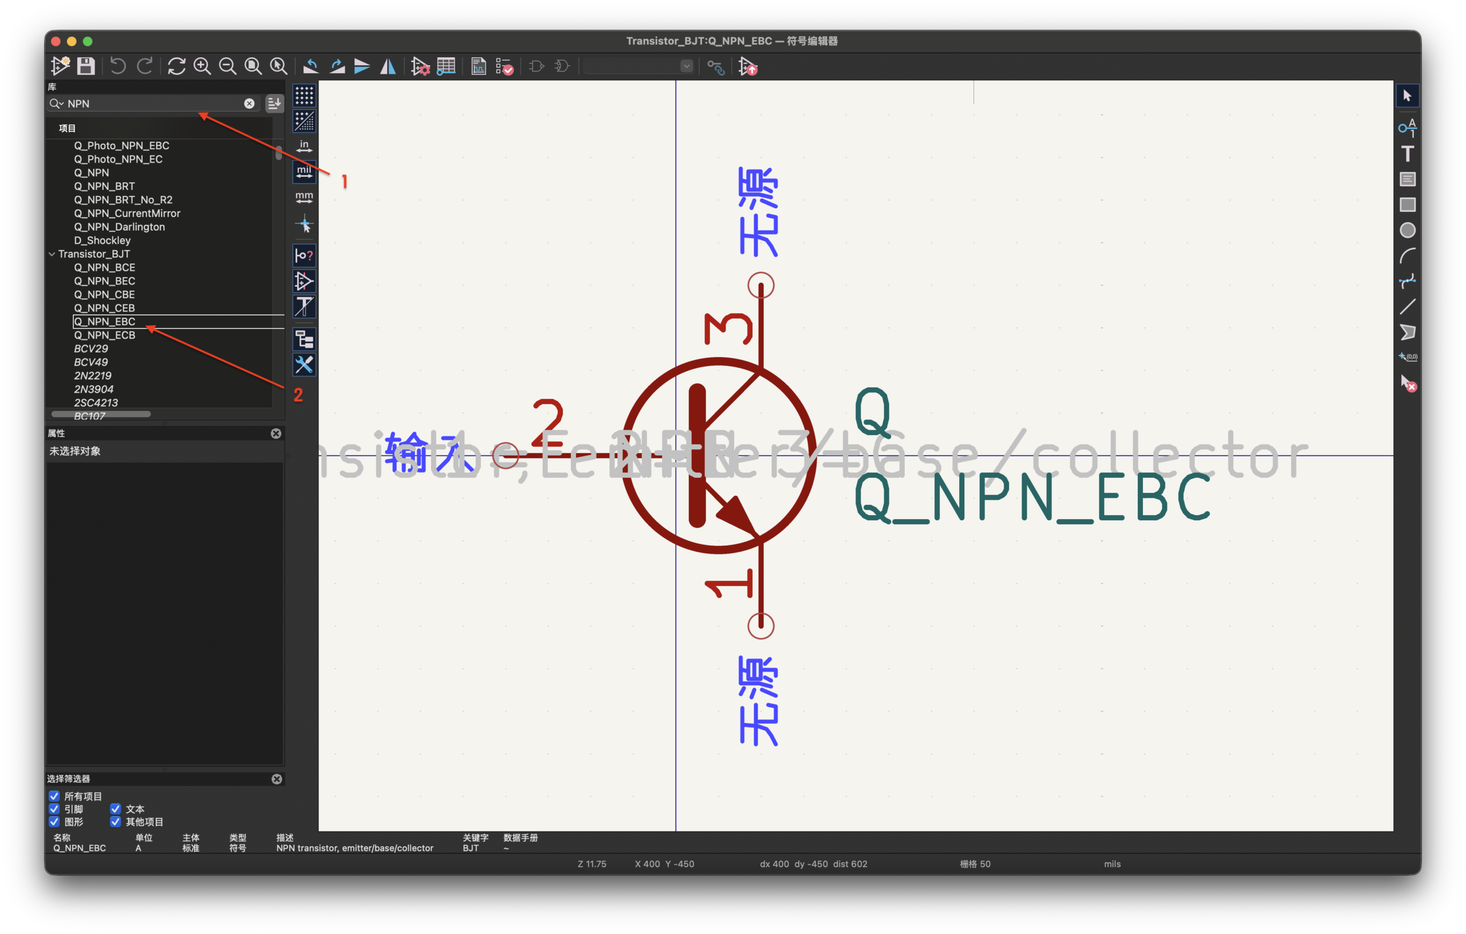Uncheck the 引脚 (Pins) filter checkbox

coord(54,809)
